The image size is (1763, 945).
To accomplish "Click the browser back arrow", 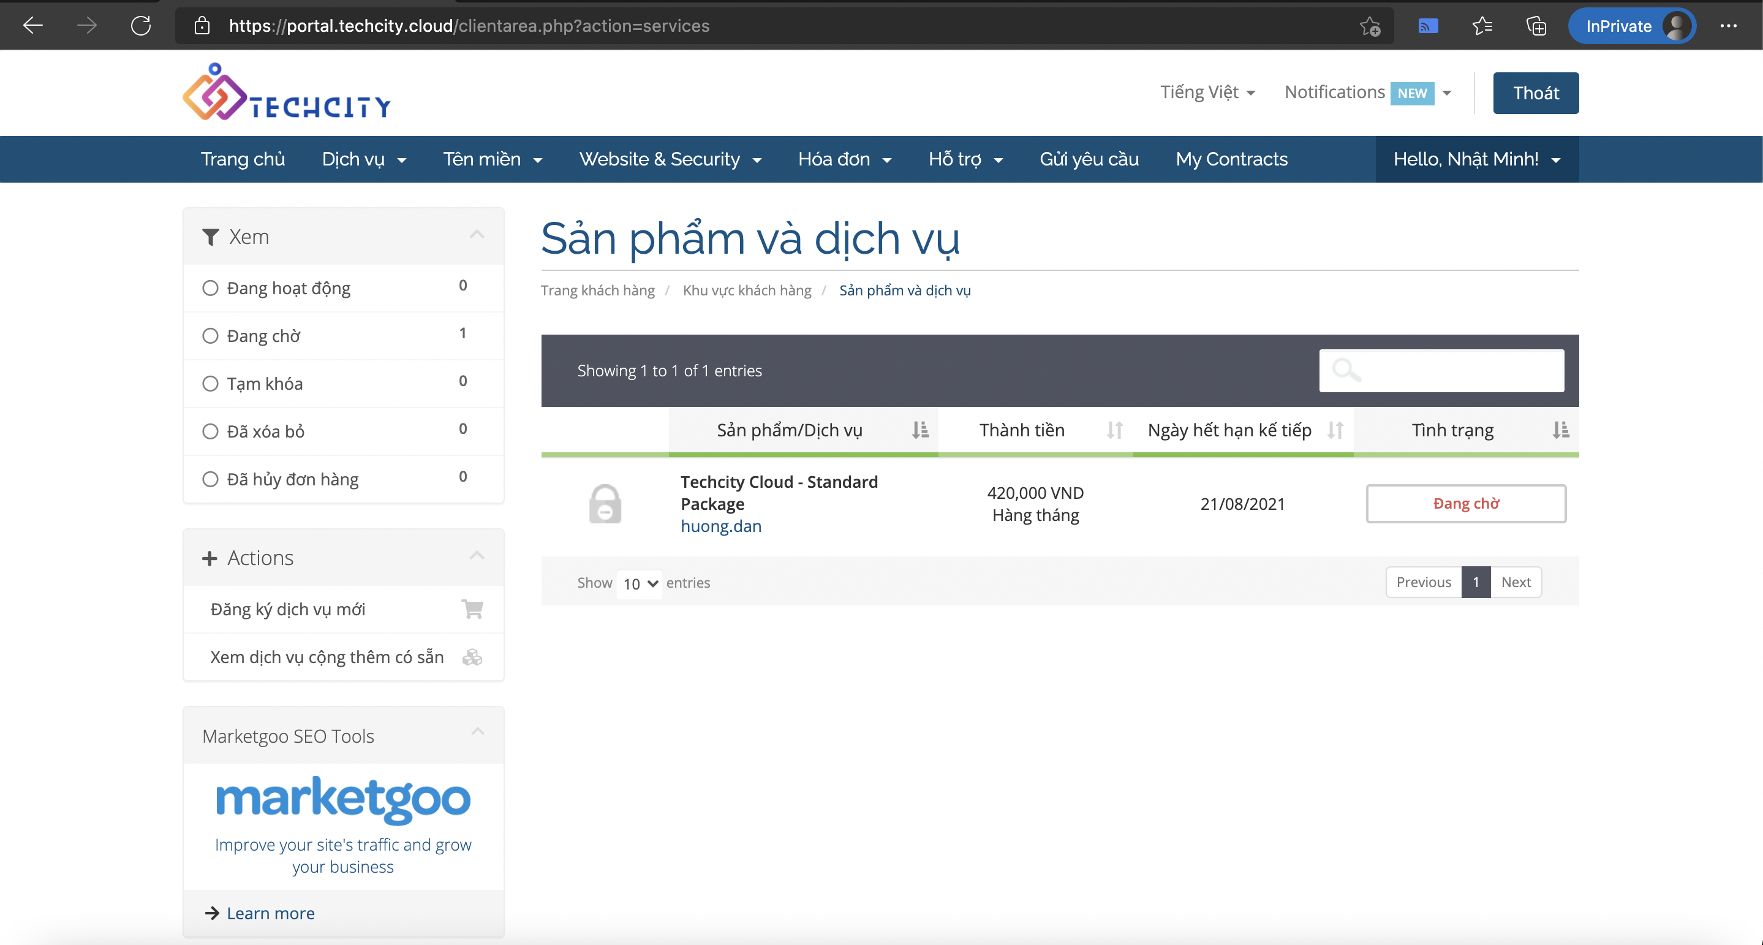I will [x=32, y=26].
